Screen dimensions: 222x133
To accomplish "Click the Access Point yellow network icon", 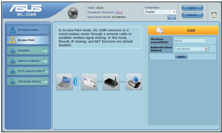I will point(13,40).
